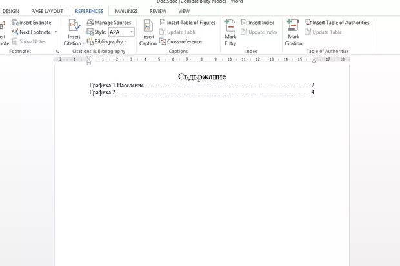Click the Insert Citation icon
Viewport: 400px width, 266px height.
click(x=74, y=26)
